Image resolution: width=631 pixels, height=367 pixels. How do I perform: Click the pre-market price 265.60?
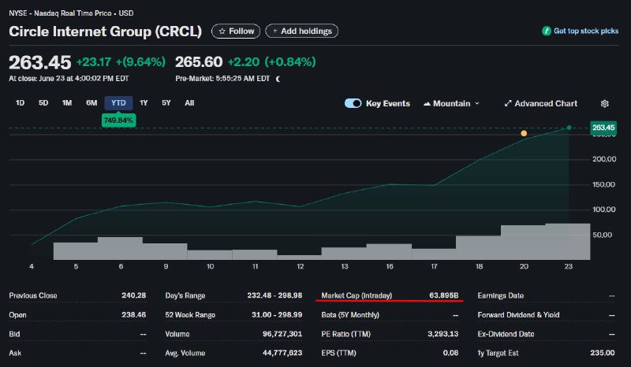click(x=199, y=62)
